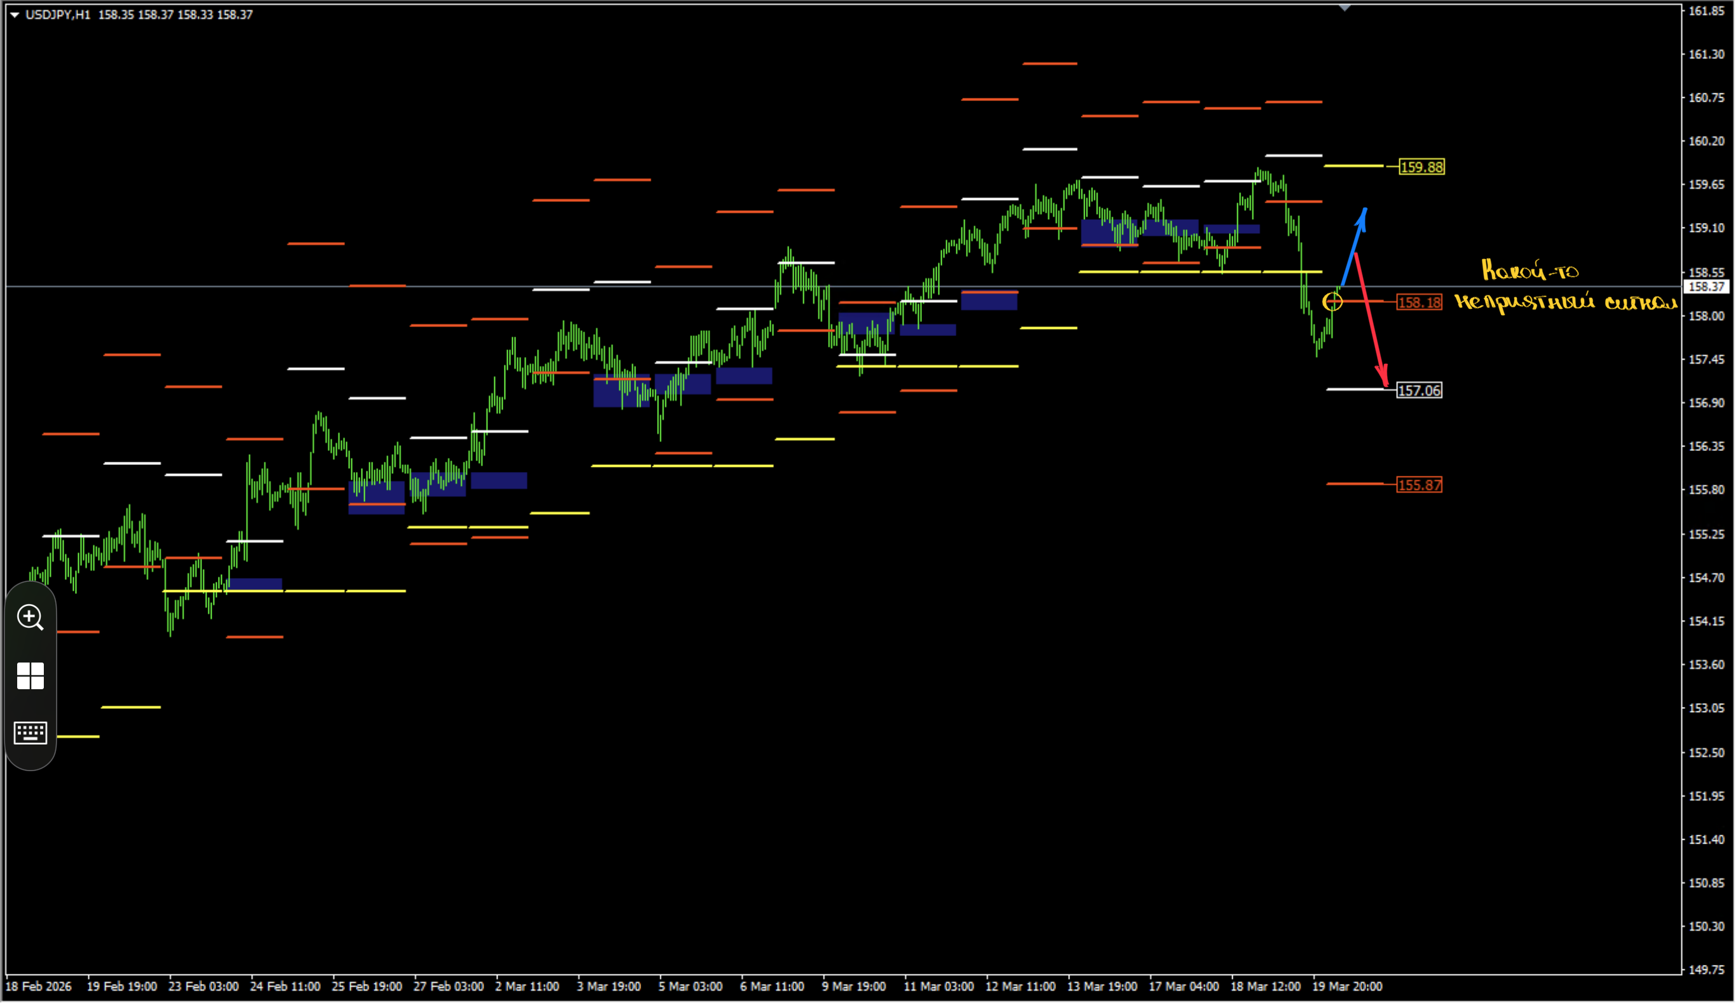The height and width of the screenshot is (1003, 1736).
Task: Click the magnifier zoom-in icon
Action: pos(31,618)
